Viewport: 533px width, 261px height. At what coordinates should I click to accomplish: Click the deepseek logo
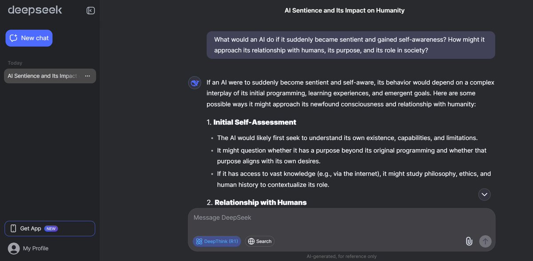[x=35, y=10]
